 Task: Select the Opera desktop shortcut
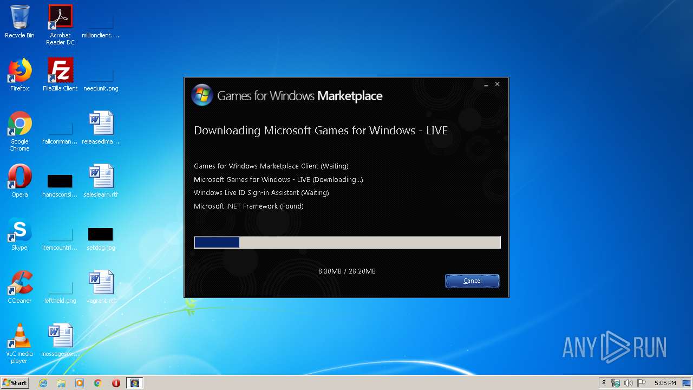pos(19,181)
